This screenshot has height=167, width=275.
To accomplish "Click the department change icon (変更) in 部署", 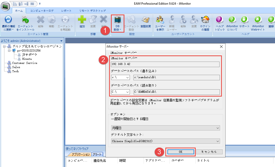I will 93,19.
